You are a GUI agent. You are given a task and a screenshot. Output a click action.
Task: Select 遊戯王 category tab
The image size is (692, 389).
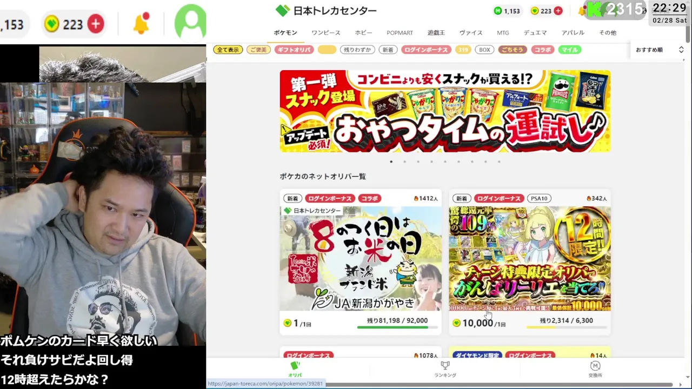coord(436,32)
